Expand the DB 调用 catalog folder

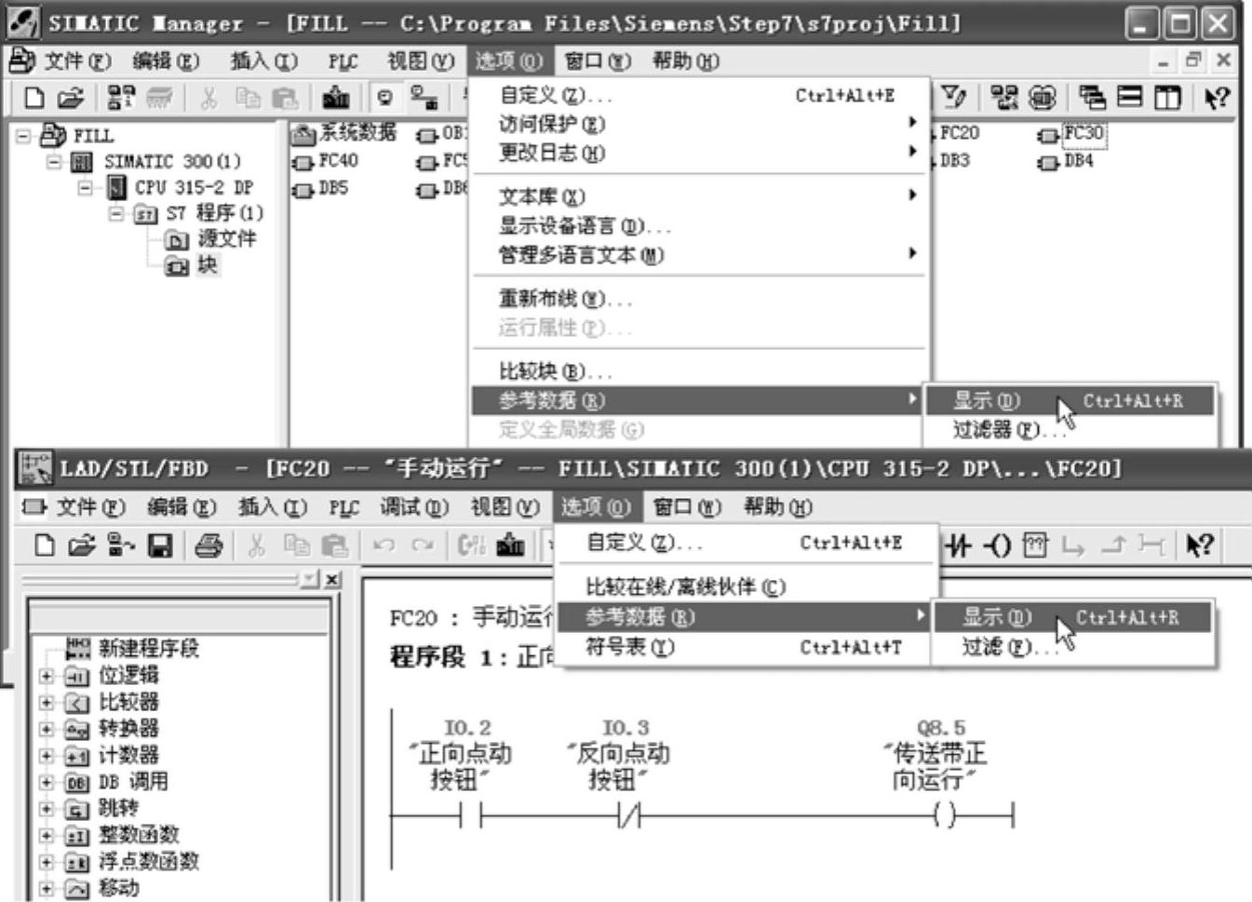tap(47, 782)
